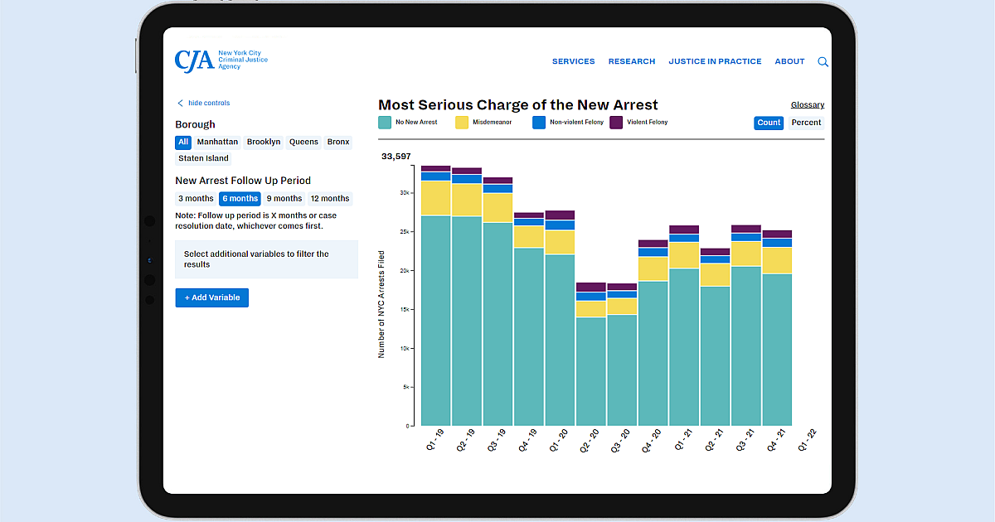Image resolution: width=995 pixels, height=522 pixels.
Task: Click the Non-violent Felony legend icon
Action: coord(537,122)
